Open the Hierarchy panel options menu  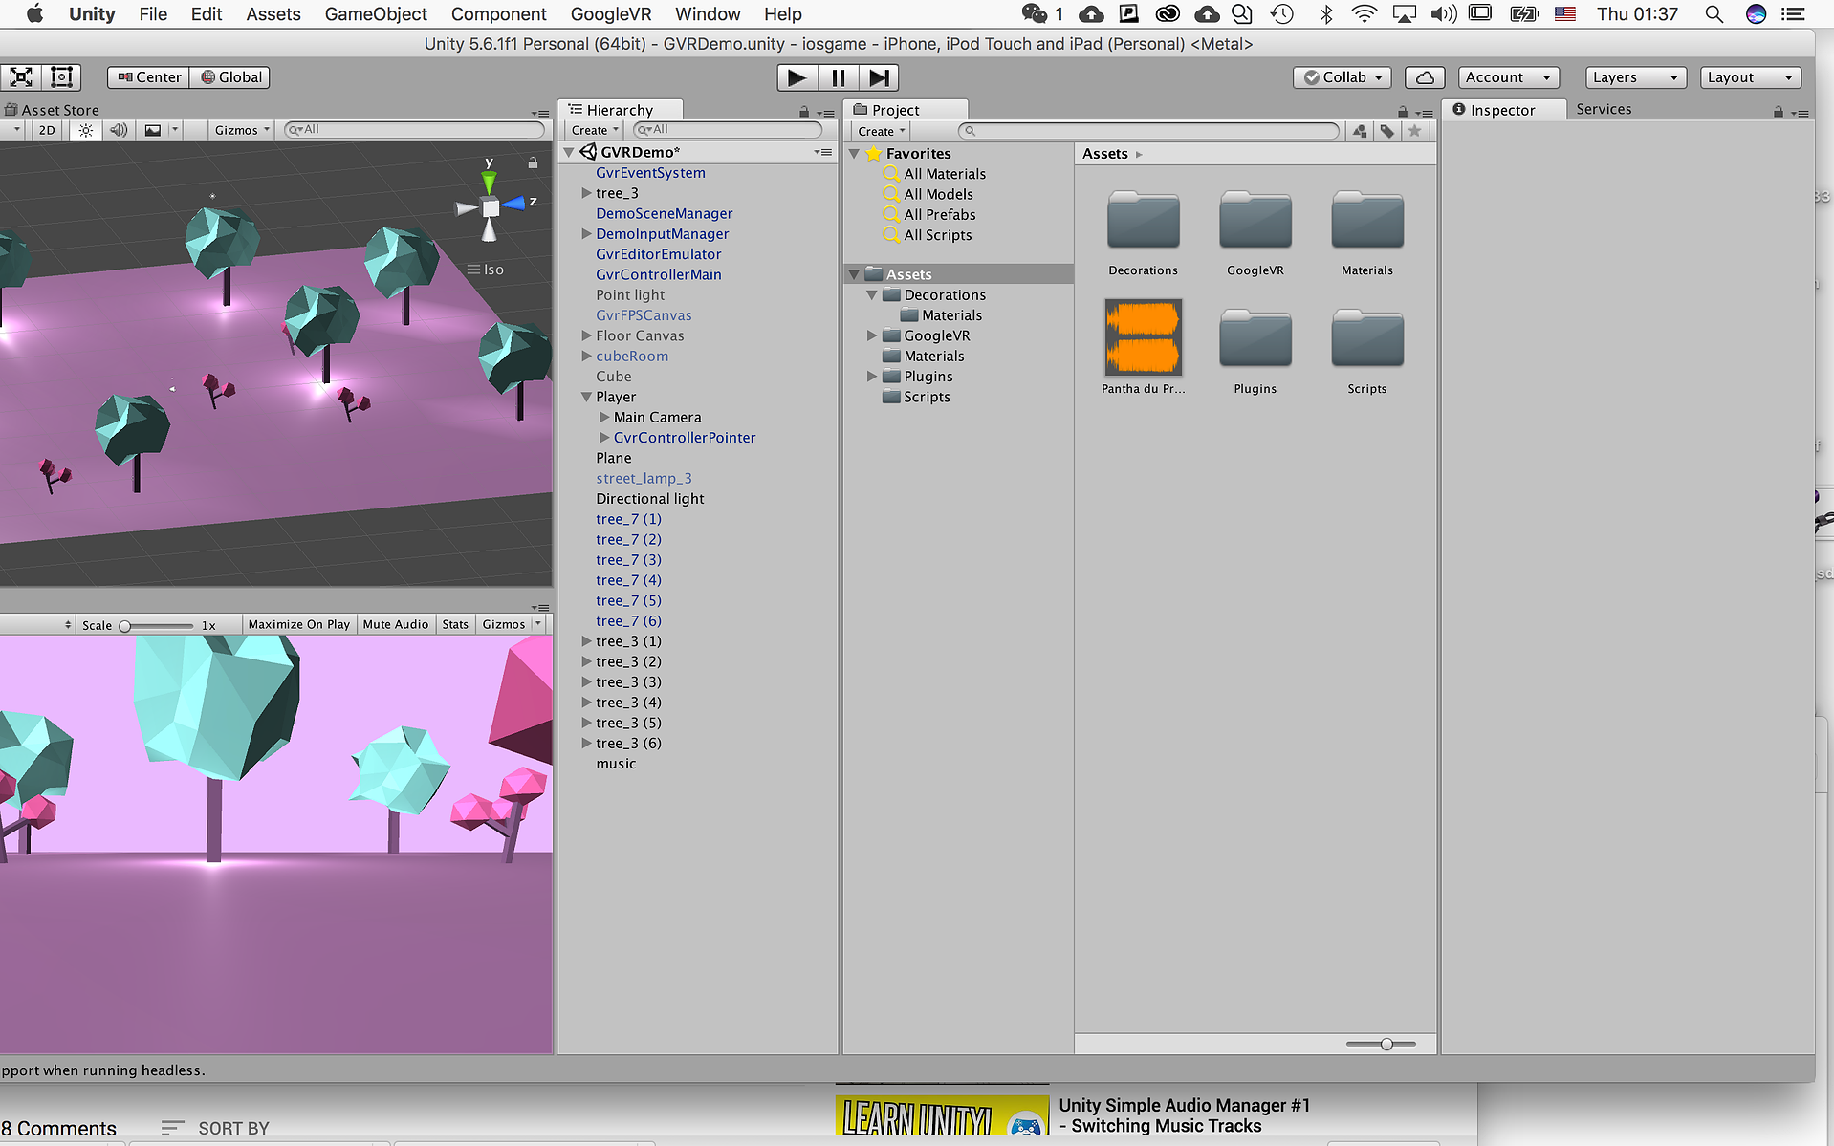coord(827,113)
